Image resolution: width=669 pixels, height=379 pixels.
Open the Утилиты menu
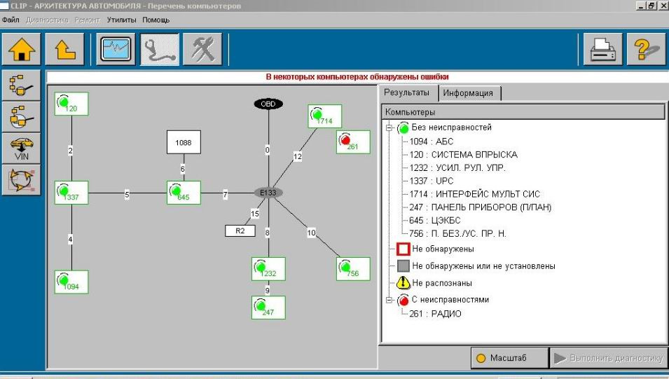(x=122, y=20)
